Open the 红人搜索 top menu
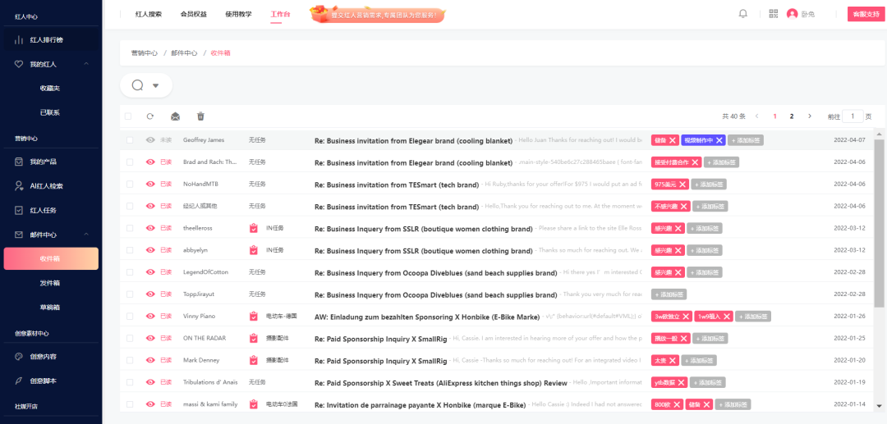Screen dimensions: 887x424 pos(148,14)
